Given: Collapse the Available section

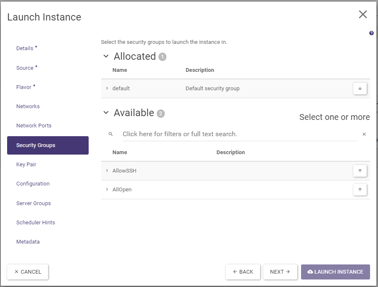Looking at the screenshot, I should [x=106, y=113].
